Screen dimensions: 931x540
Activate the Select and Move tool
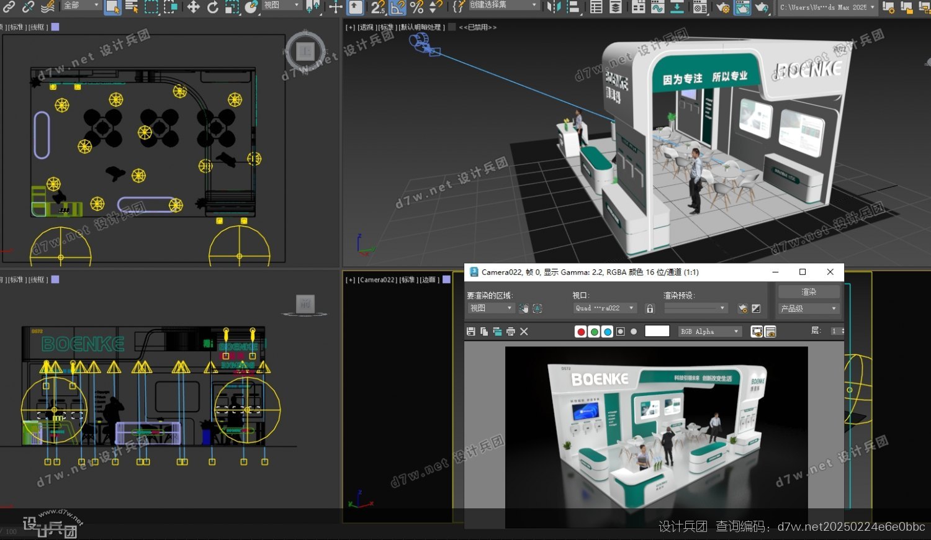point(193,7)
